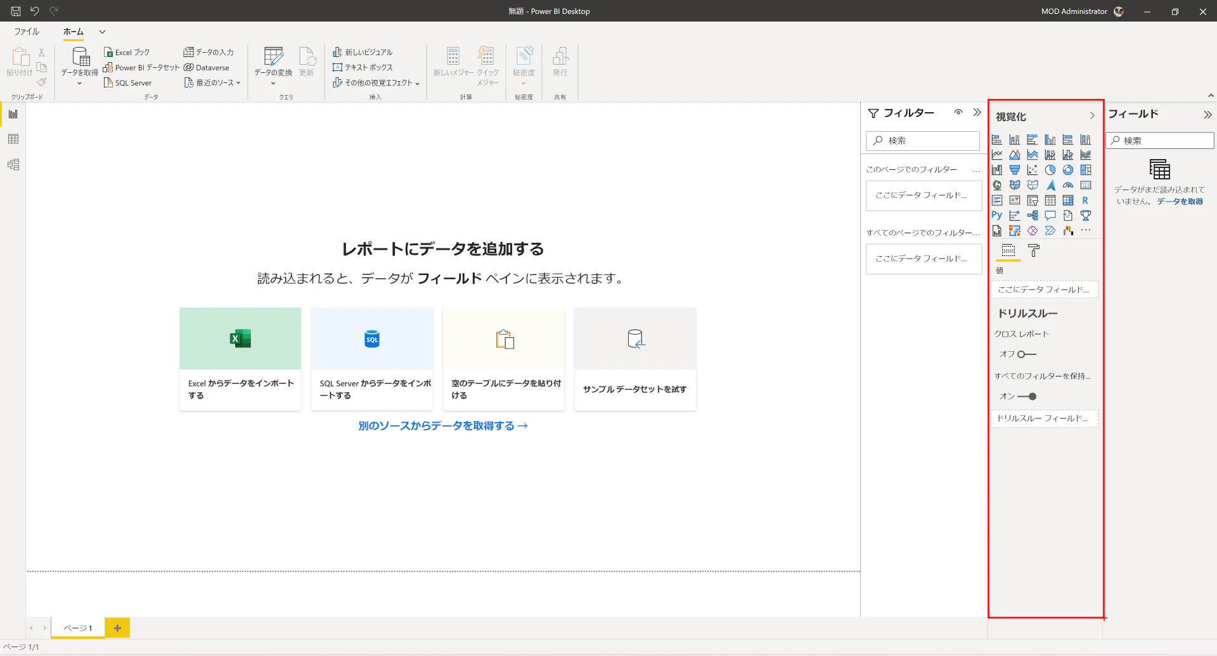Screen dimensions: 1217x656
Task: Open the データの変換 dropdown
Action: point(273,67)
